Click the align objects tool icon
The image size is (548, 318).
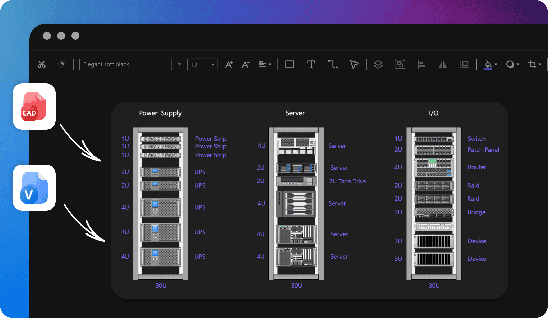tap(421, 64)
